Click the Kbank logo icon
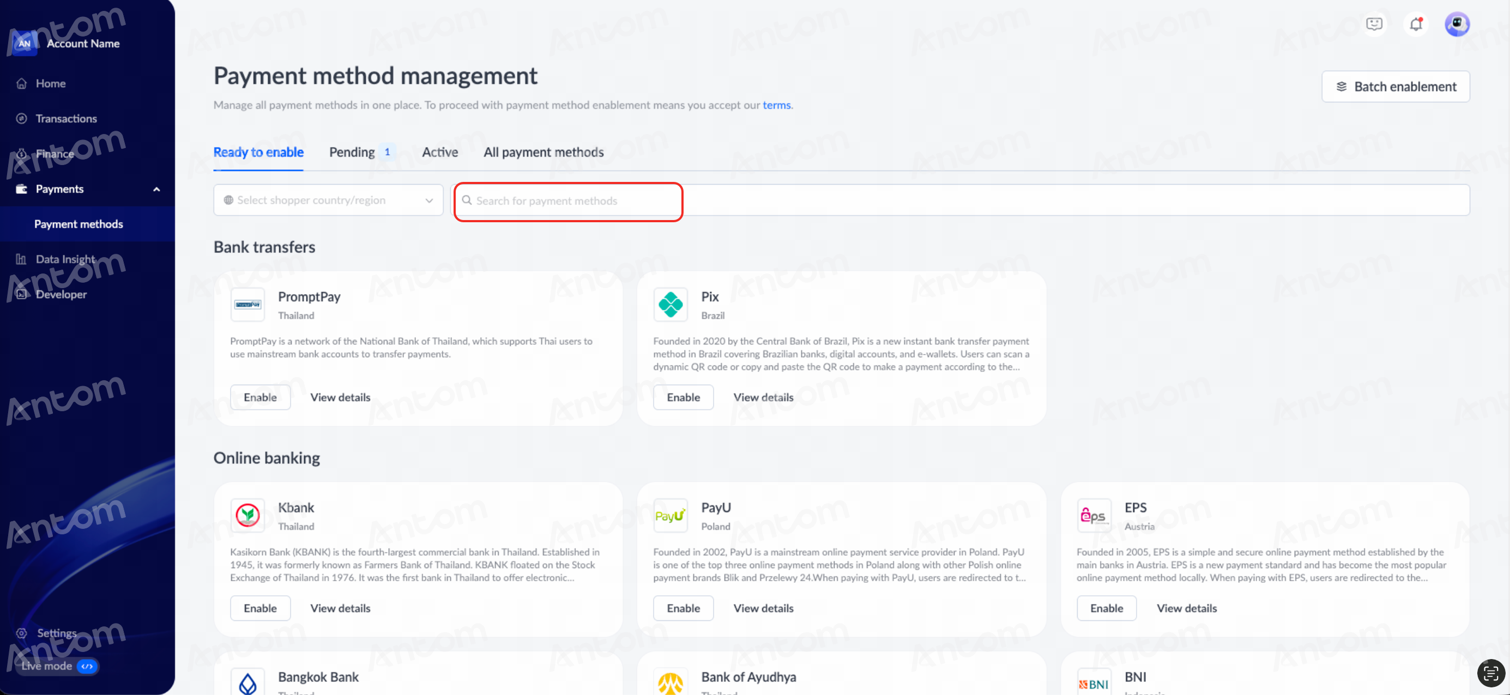Screen dimensions: 1510x695 (248, 515)
